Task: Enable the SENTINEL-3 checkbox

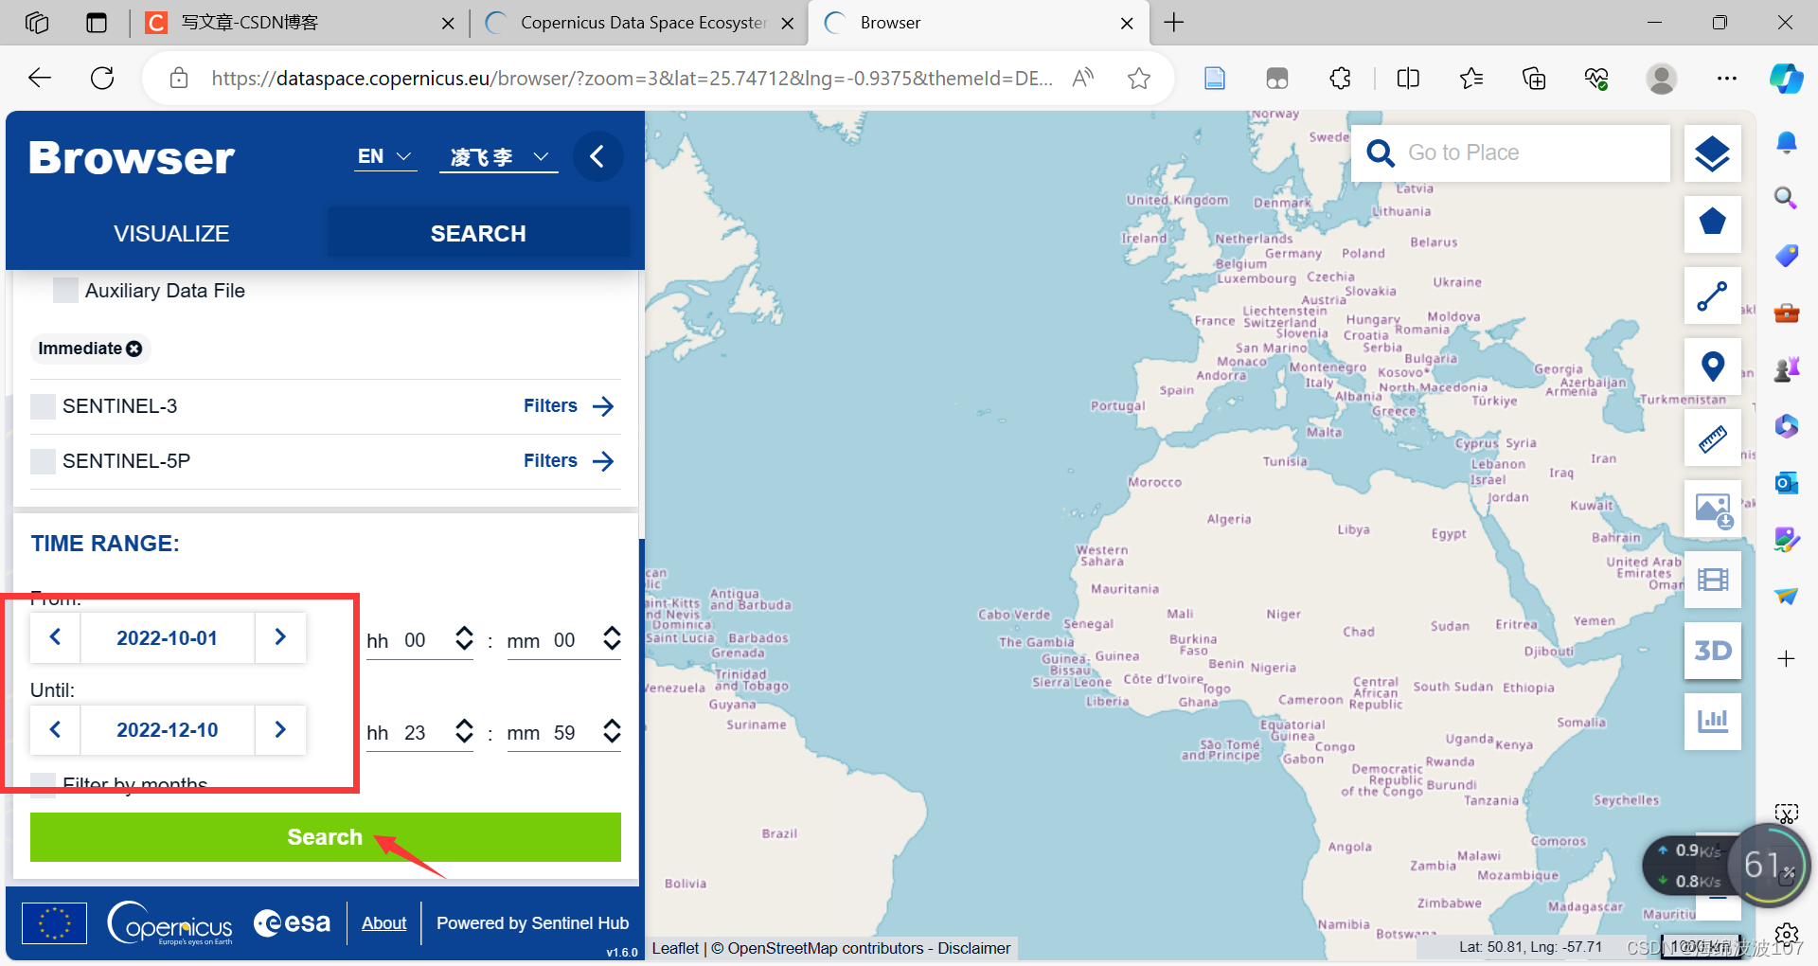Action: point(43,406)
